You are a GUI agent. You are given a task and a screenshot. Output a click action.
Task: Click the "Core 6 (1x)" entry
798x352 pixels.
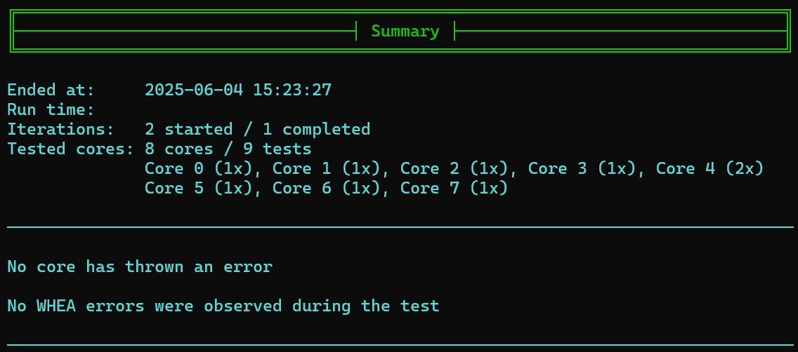click(326, 189)
